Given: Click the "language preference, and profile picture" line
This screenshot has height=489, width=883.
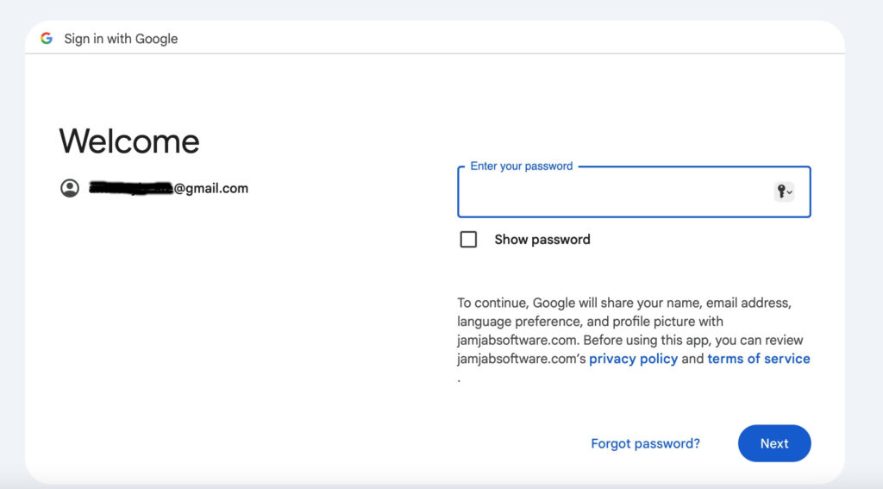Looking at the screenshot, I should pos(590,322).
